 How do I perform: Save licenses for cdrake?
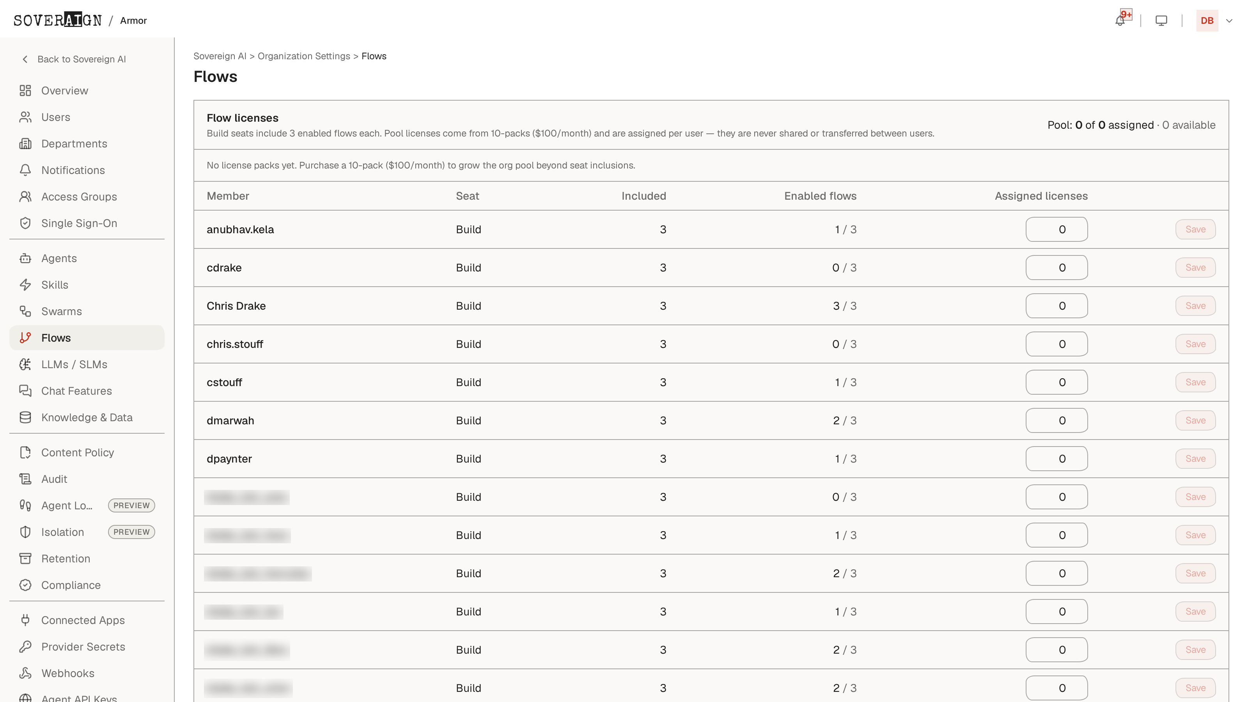pos(1195,268)
